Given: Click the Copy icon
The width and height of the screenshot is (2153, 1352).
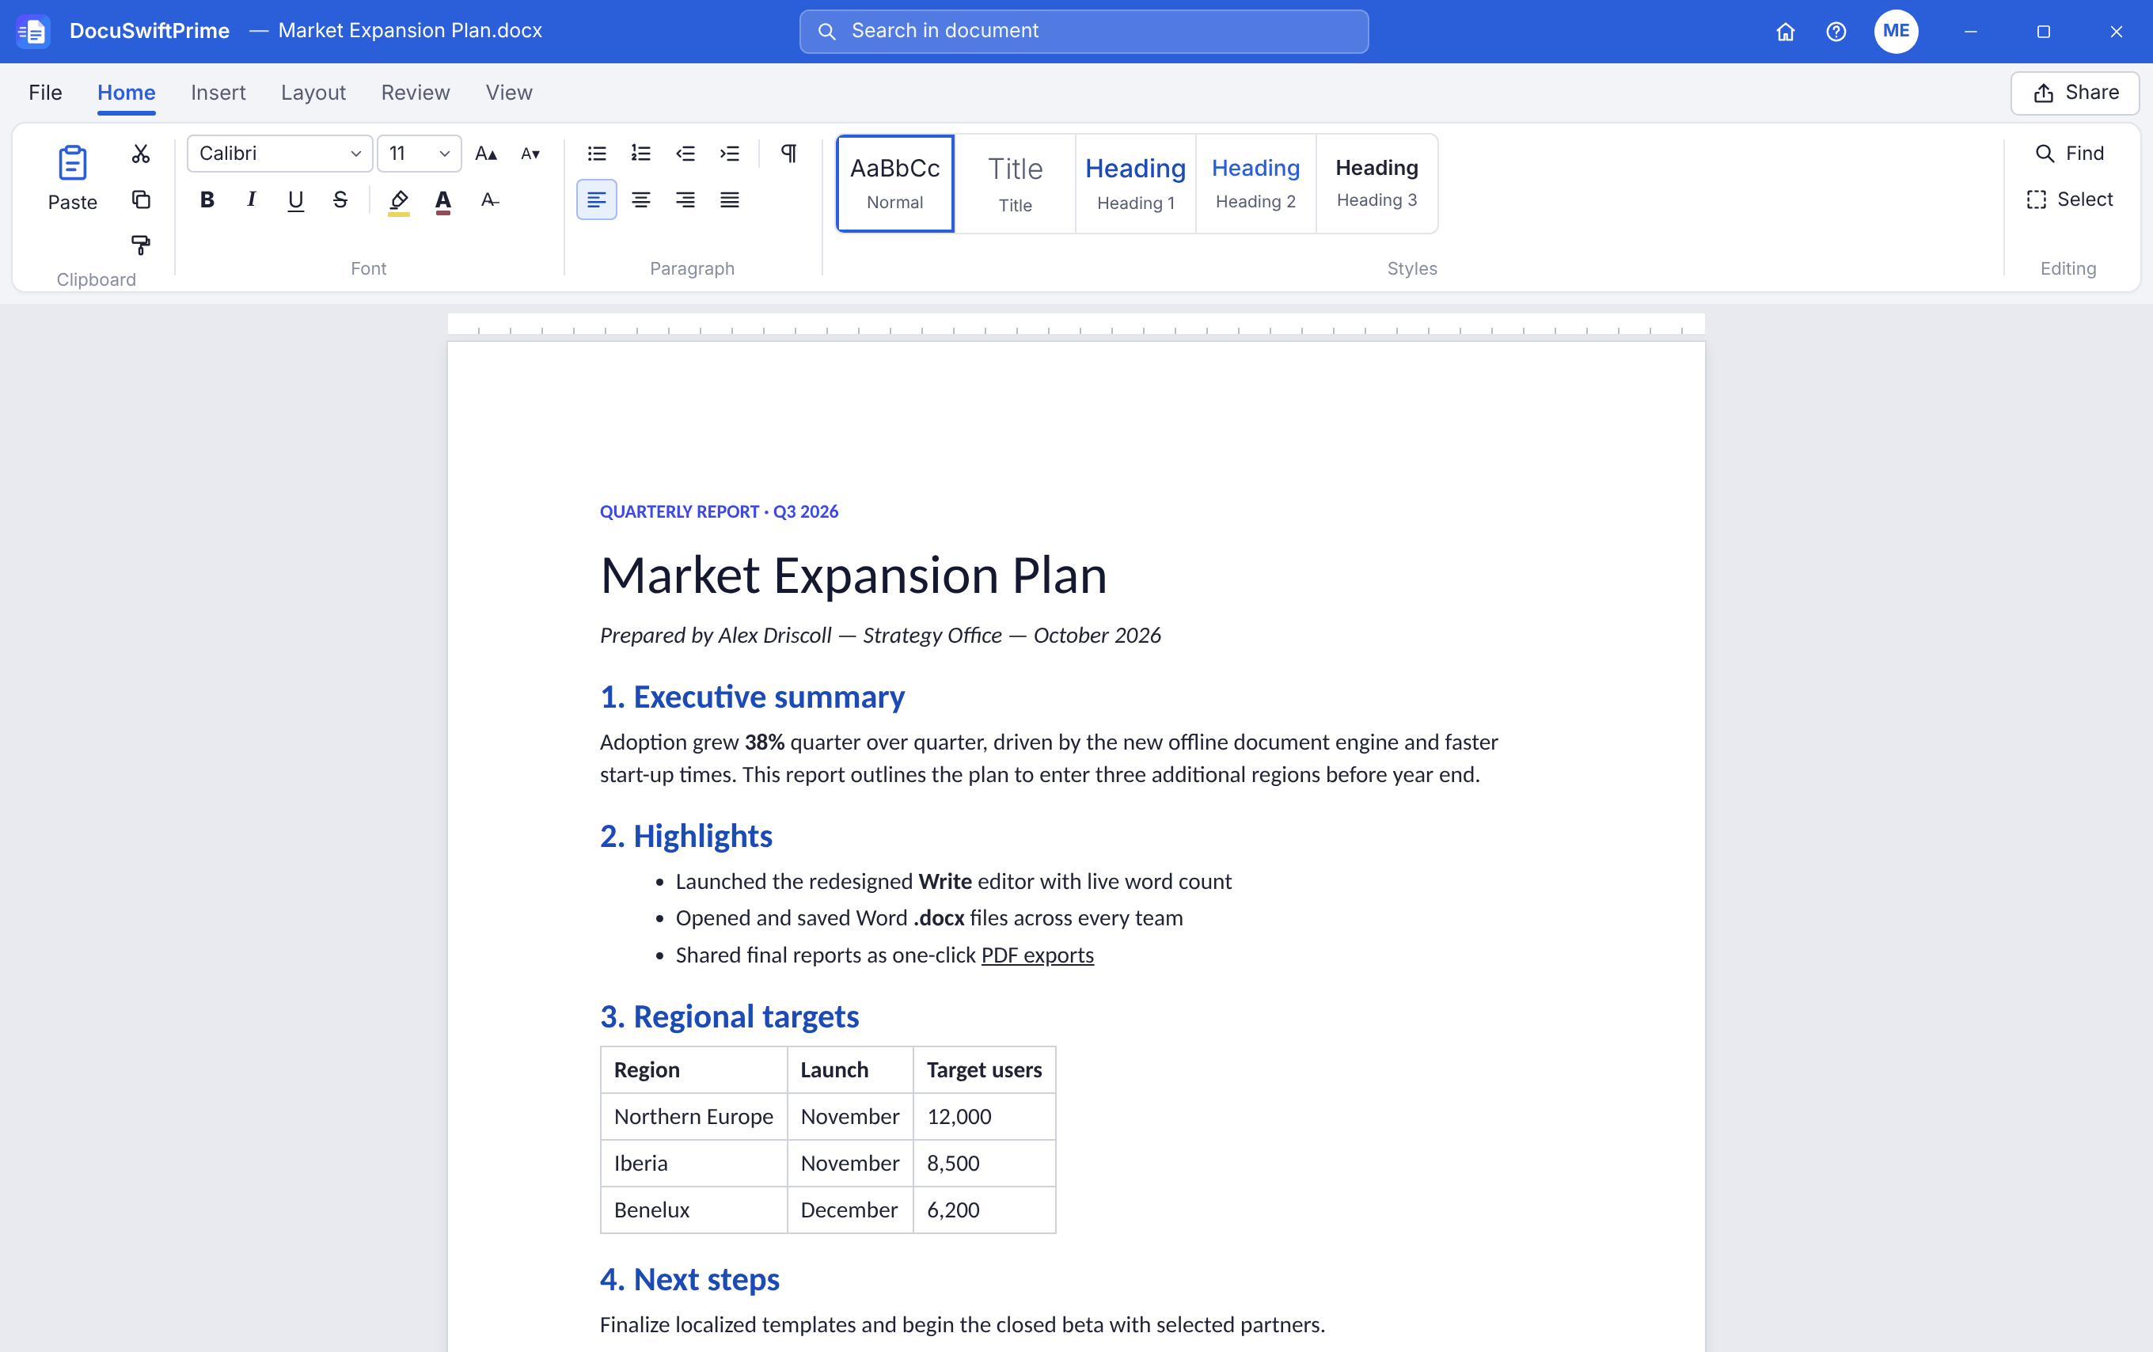Looking at the screenshot, I should [140, 199].
